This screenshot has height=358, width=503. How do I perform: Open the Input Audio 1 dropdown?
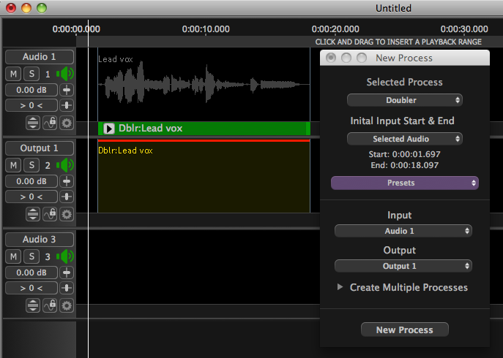tap(403, 231)
